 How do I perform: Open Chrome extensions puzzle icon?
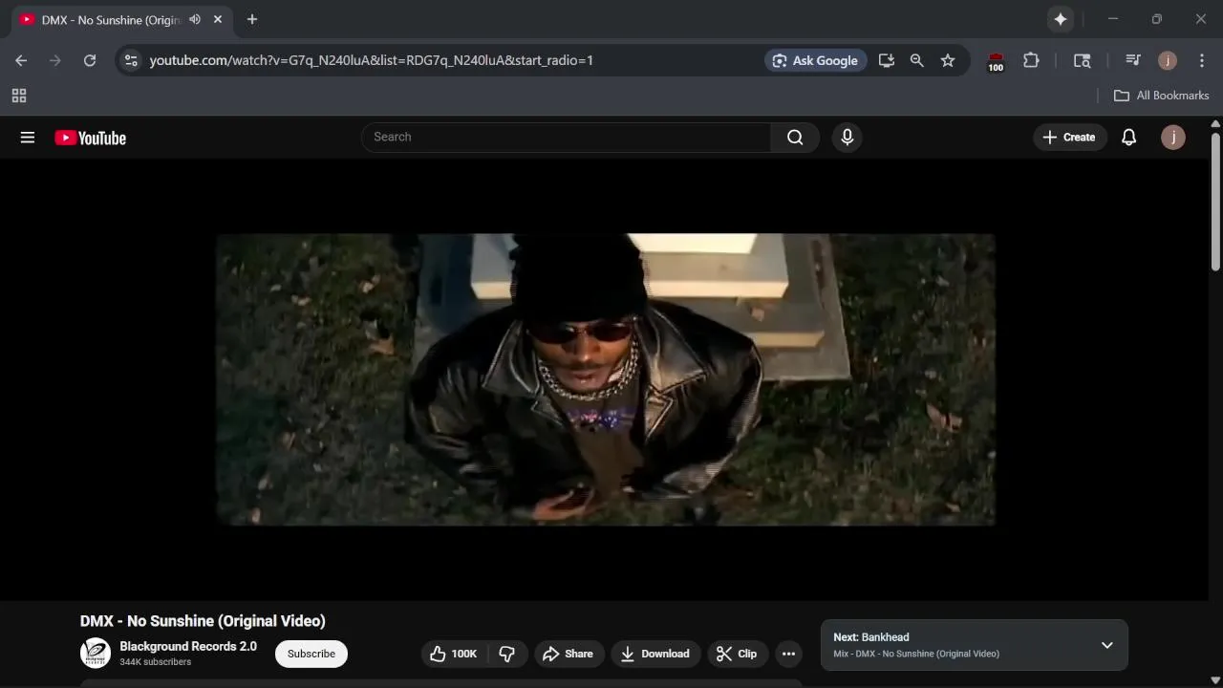click(1031, 60)
